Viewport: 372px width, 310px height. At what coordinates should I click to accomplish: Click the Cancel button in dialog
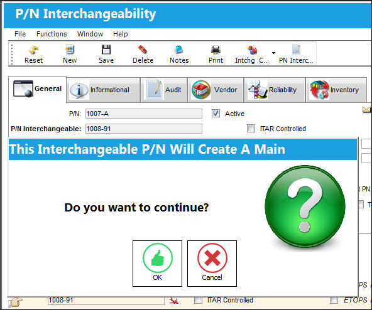[x=212, y=264]
